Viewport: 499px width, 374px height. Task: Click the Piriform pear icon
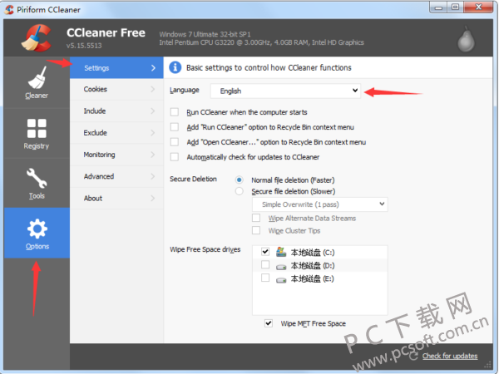tap(466, 39)
